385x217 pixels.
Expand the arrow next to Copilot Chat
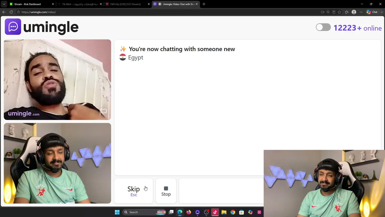click(381, 12)
